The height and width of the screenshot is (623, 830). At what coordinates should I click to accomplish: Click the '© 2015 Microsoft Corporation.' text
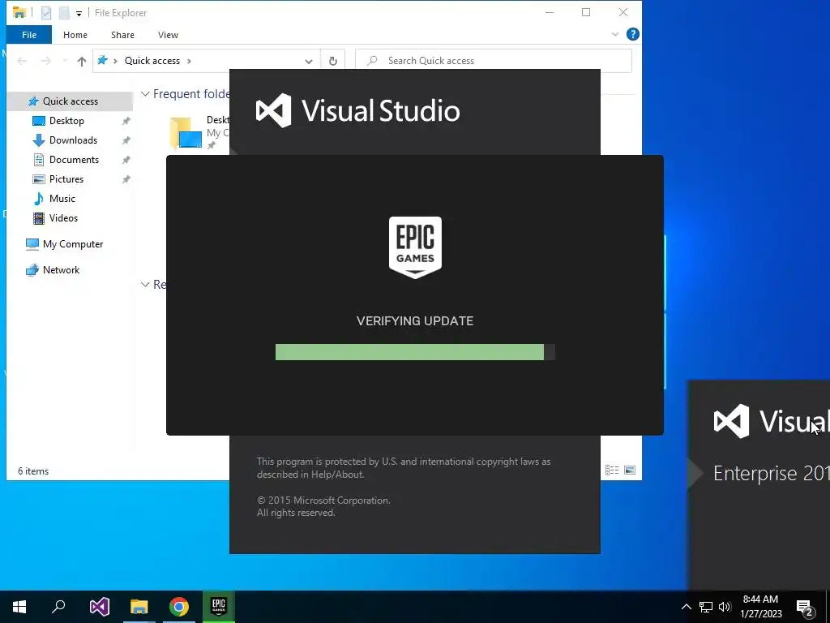(x=323, y=501)
